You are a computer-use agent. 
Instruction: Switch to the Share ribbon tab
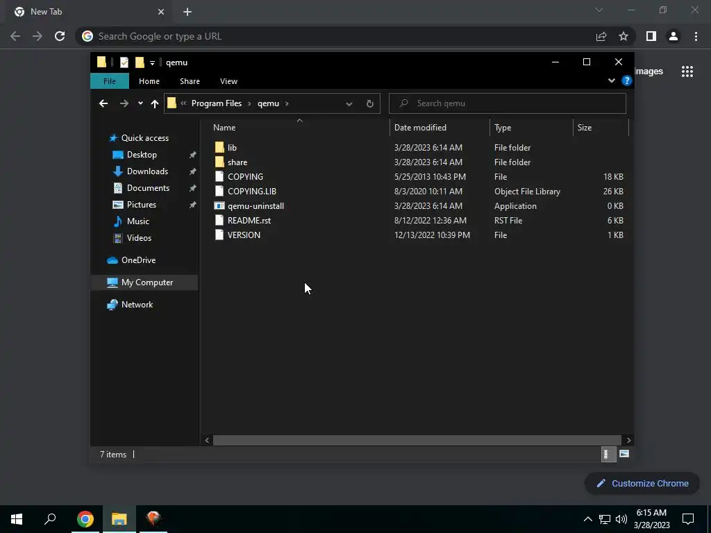coord(190,81)
